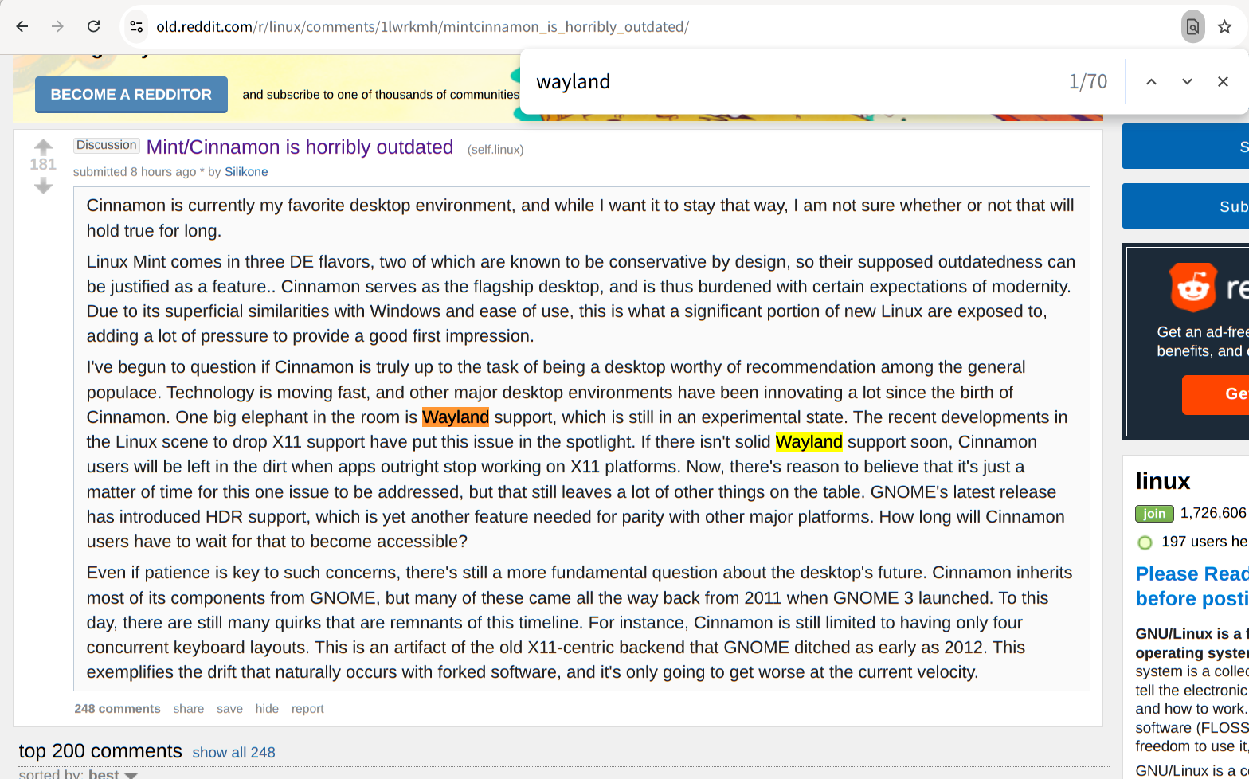Click the save link under the post

[x=229, y=709]
